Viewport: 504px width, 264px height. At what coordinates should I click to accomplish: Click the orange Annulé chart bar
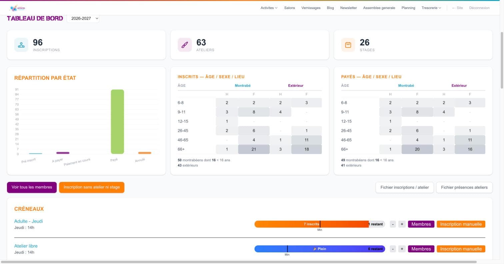(145, 153)
